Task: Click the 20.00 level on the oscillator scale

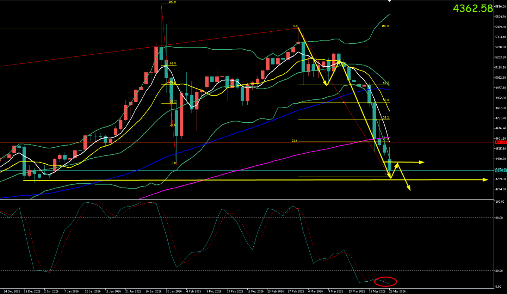Action: point(500,271)
